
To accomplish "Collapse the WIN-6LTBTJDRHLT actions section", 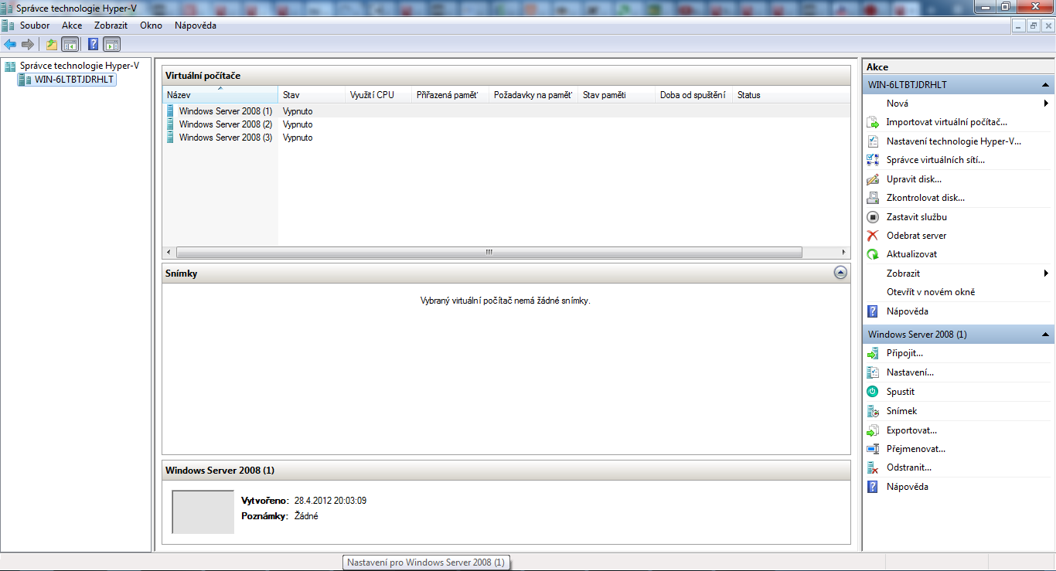I will pyautogui.click(x=1045, y=85).
